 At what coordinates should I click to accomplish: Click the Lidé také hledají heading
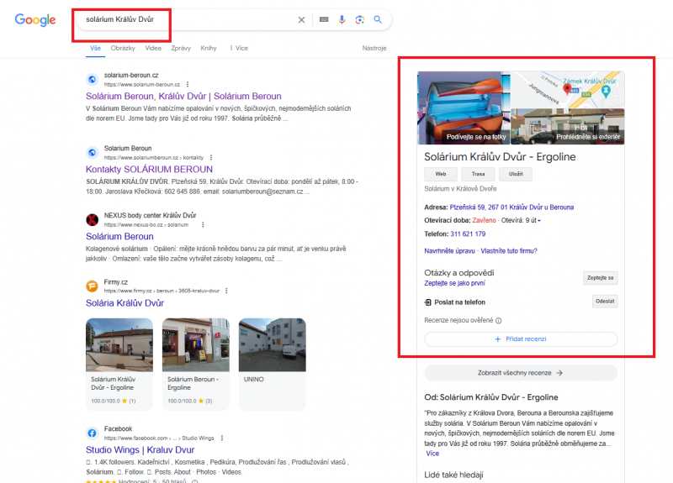[x=453, y=475]
